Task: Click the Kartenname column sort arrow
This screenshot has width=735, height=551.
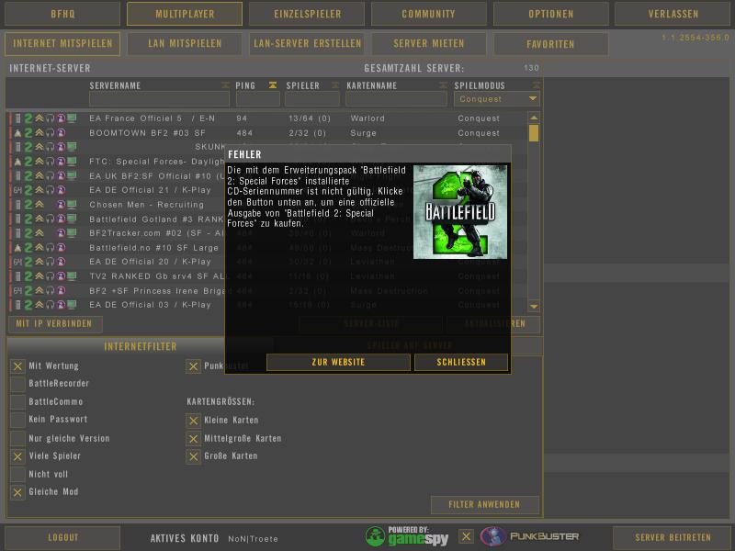Action: pyautogui.click(x=443, y=84)
